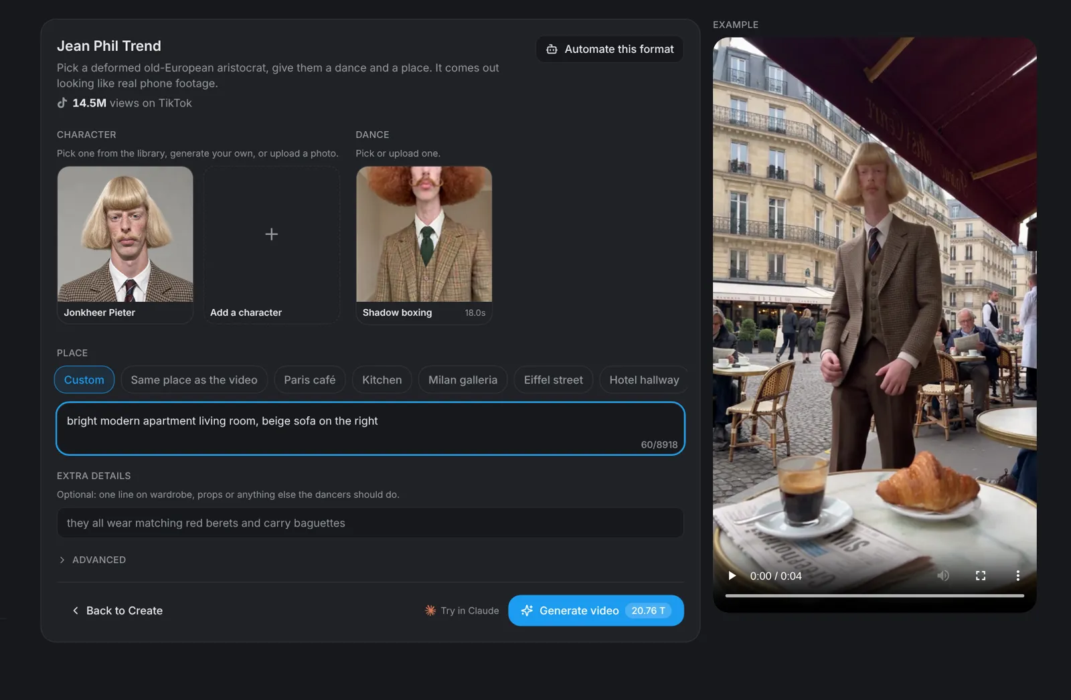This screenshot has height=700, width=1071.
Task: Focus the custom place description field
Action: pyautogui.click(x=370, y=428)
